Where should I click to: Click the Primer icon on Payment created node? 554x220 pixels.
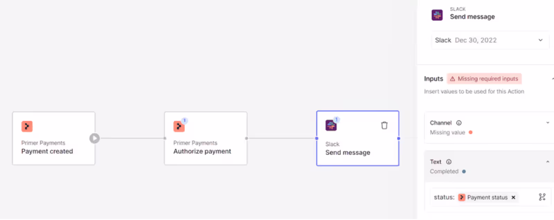27,126
